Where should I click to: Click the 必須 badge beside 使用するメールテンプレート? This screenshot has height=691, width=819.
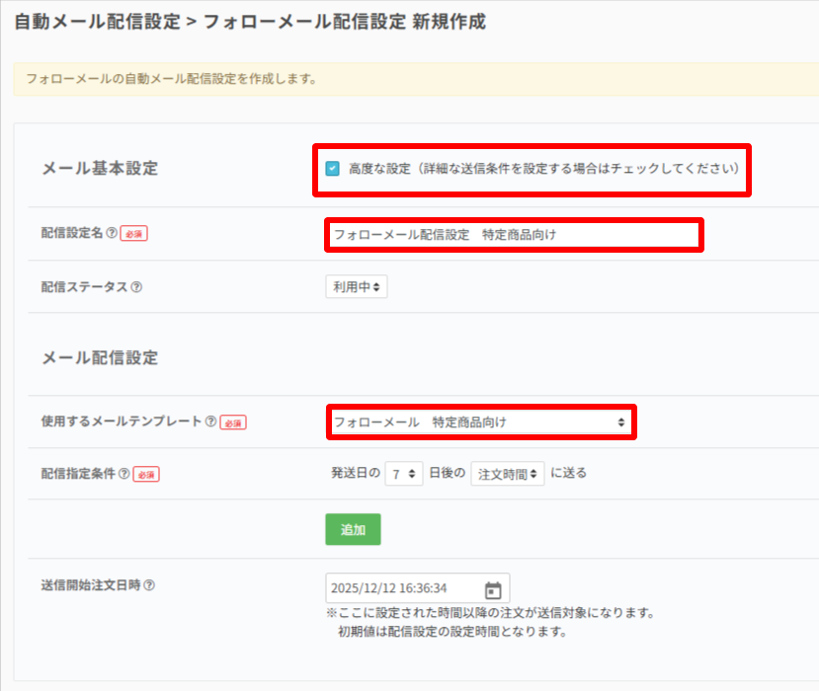point(233,422)
